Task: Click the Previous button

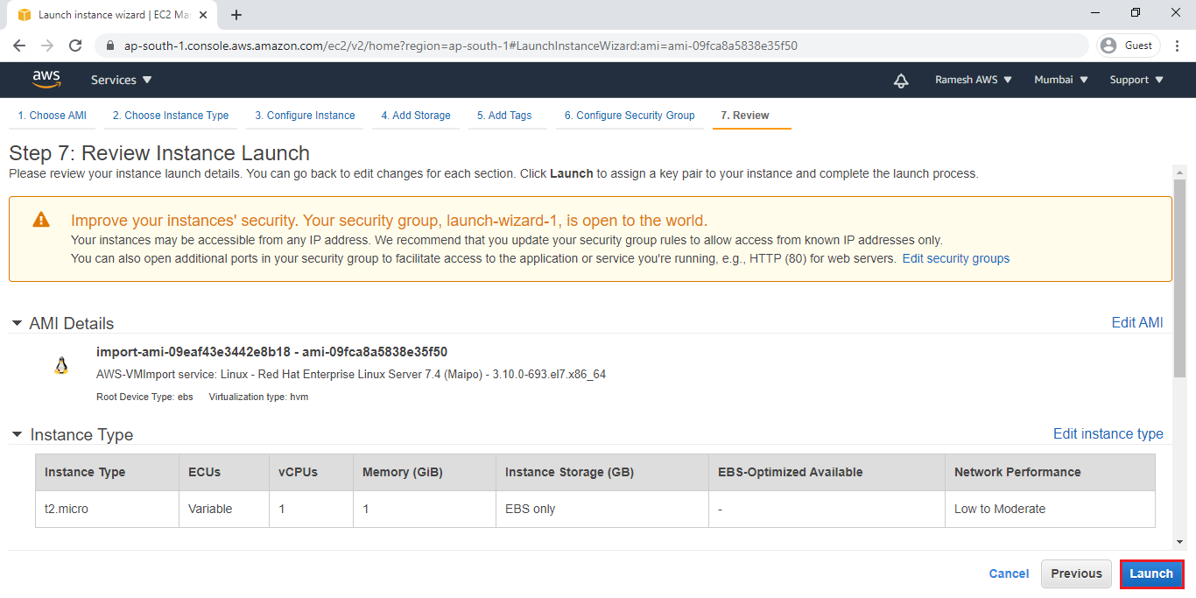Action: coord(1076,574)
